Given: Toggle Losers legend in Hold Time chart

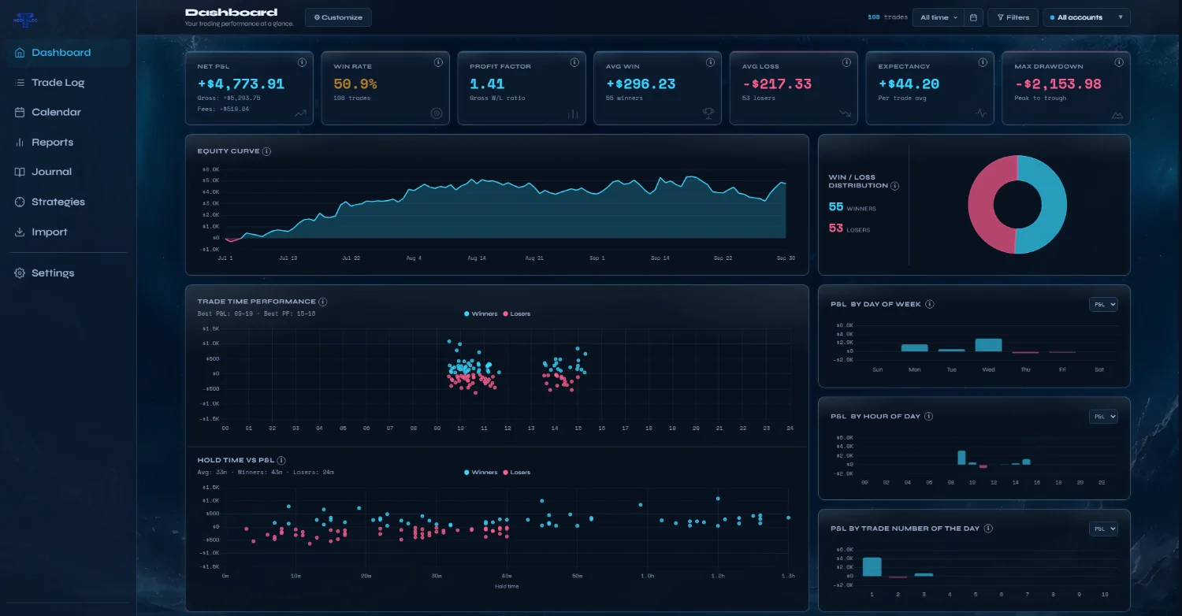Looking at the screenshot, I should [517, 473].
